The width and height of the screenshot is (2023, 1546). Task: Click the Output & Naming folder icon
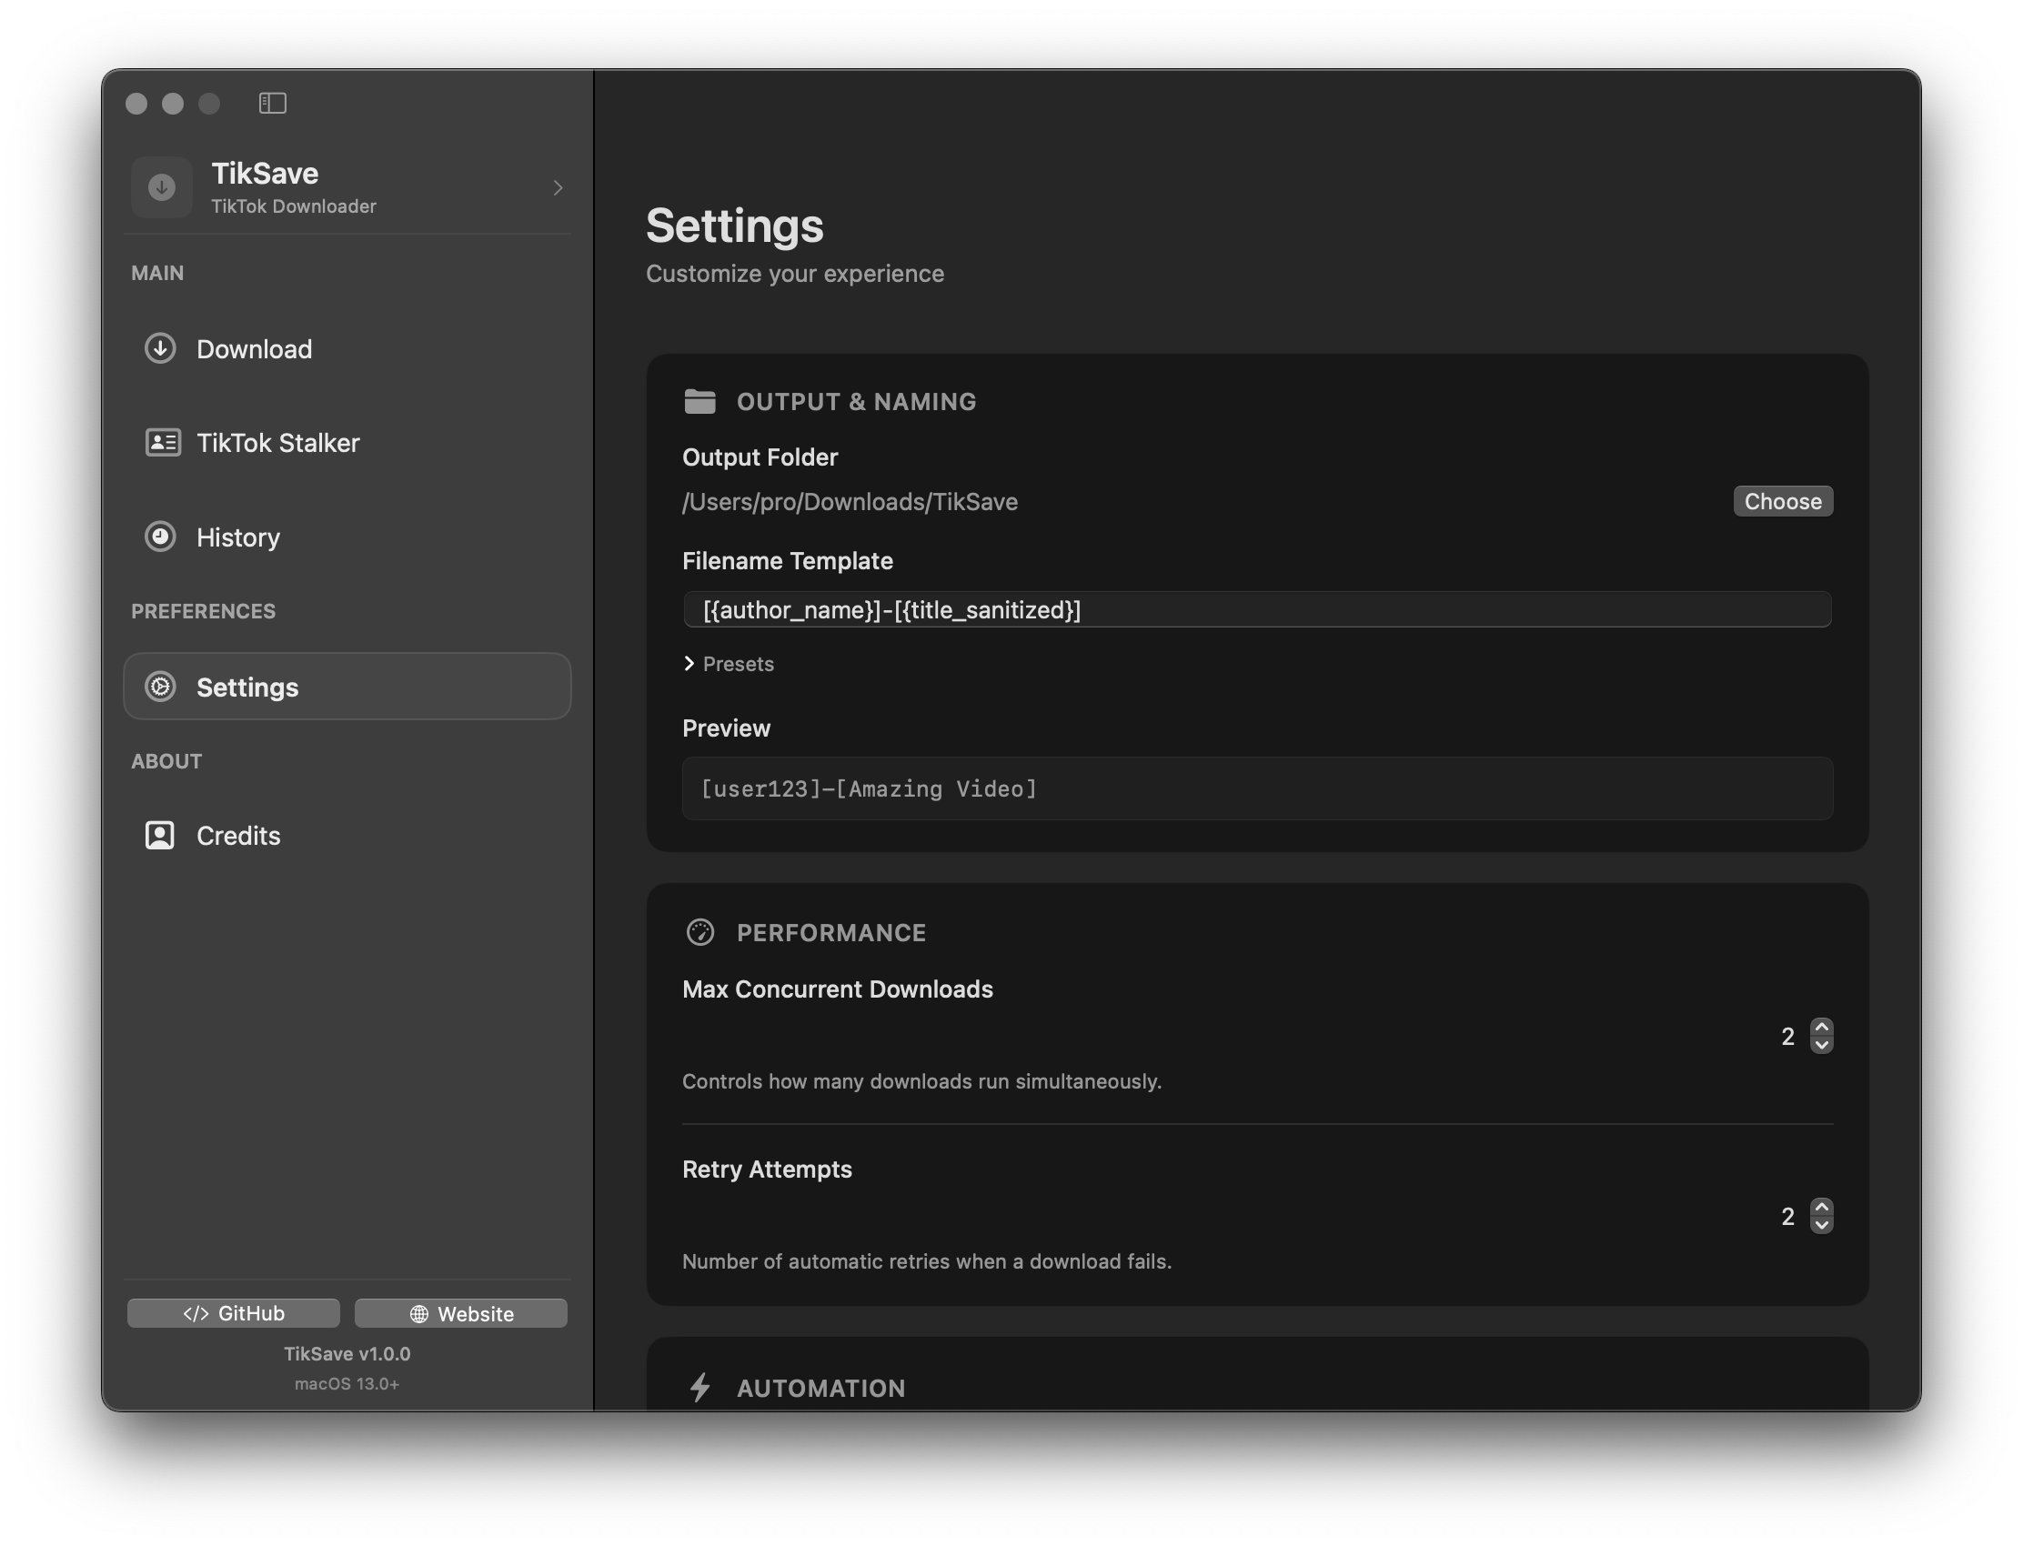point(699,401)
